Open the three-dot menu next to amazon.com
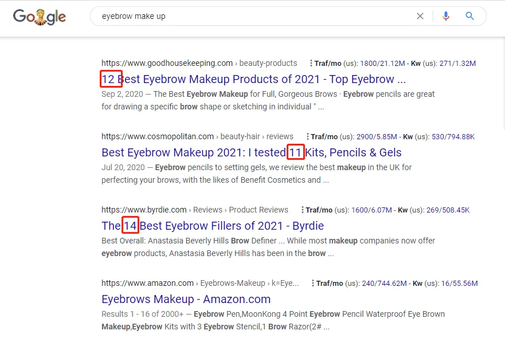 pos(313,283)
